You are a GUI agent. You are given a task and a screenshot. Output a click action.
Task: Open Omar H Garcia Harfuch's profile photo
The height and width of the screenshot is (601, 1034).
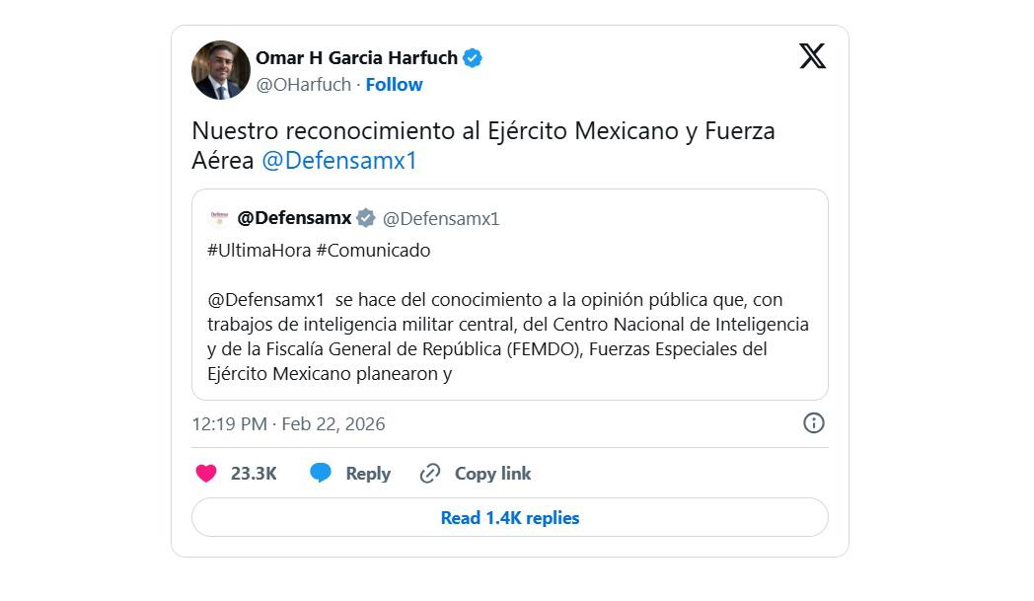tap(220, 70)
